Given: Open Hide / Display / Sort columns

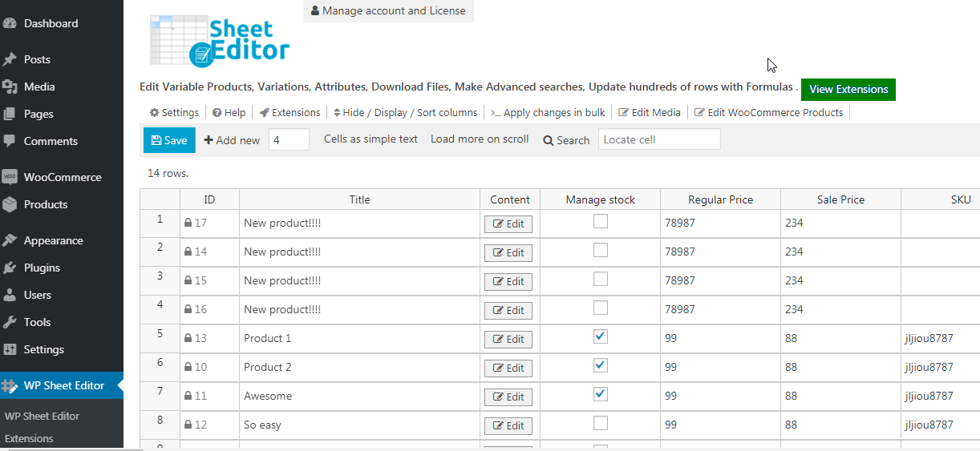Looking at the screenshot, I should [405, 113].
